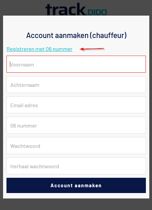This screenshot has height=210, width=152.
Task: Click the teal .DIDO part of logo
Action: [x=97, y=12]
